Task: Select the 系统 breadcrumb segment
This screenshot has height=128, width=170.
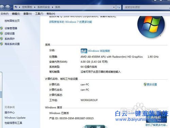Action: (x=57, y=7)
